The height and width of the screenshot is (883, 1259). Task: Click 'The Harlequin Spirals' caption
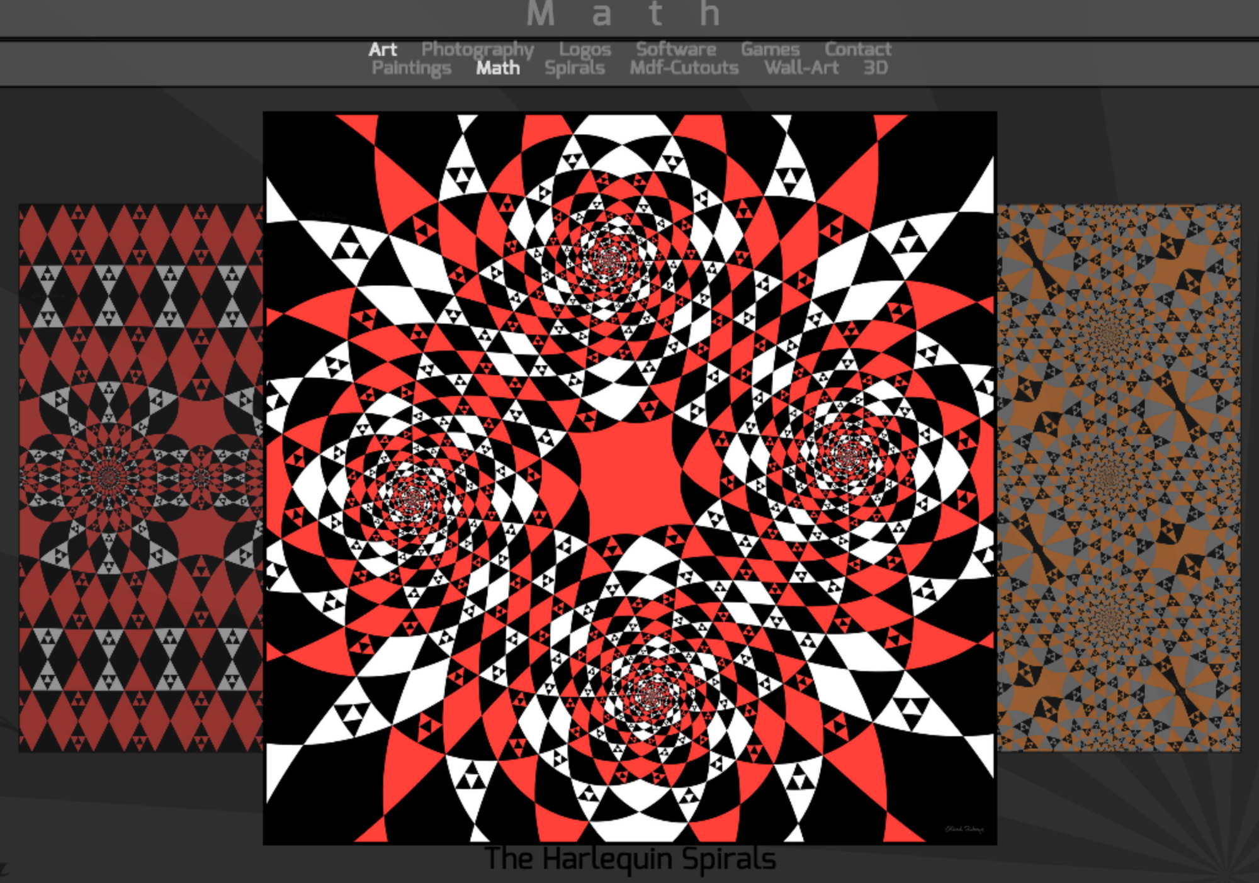(629, 859)
